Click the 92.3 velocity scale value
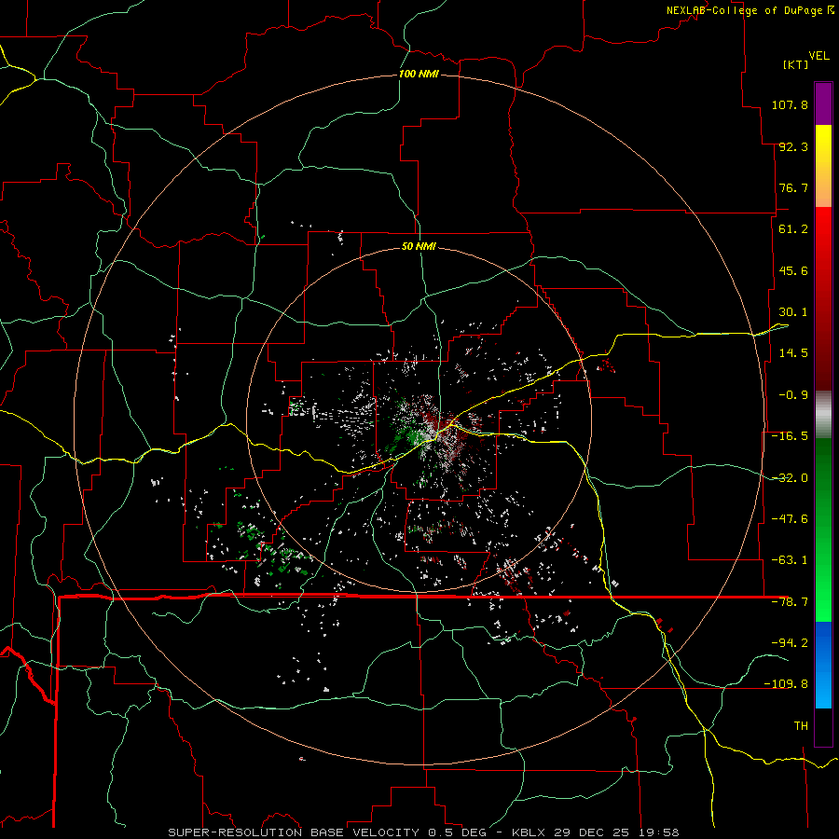Viewport: 839px width, 839px height. point(793,146)
